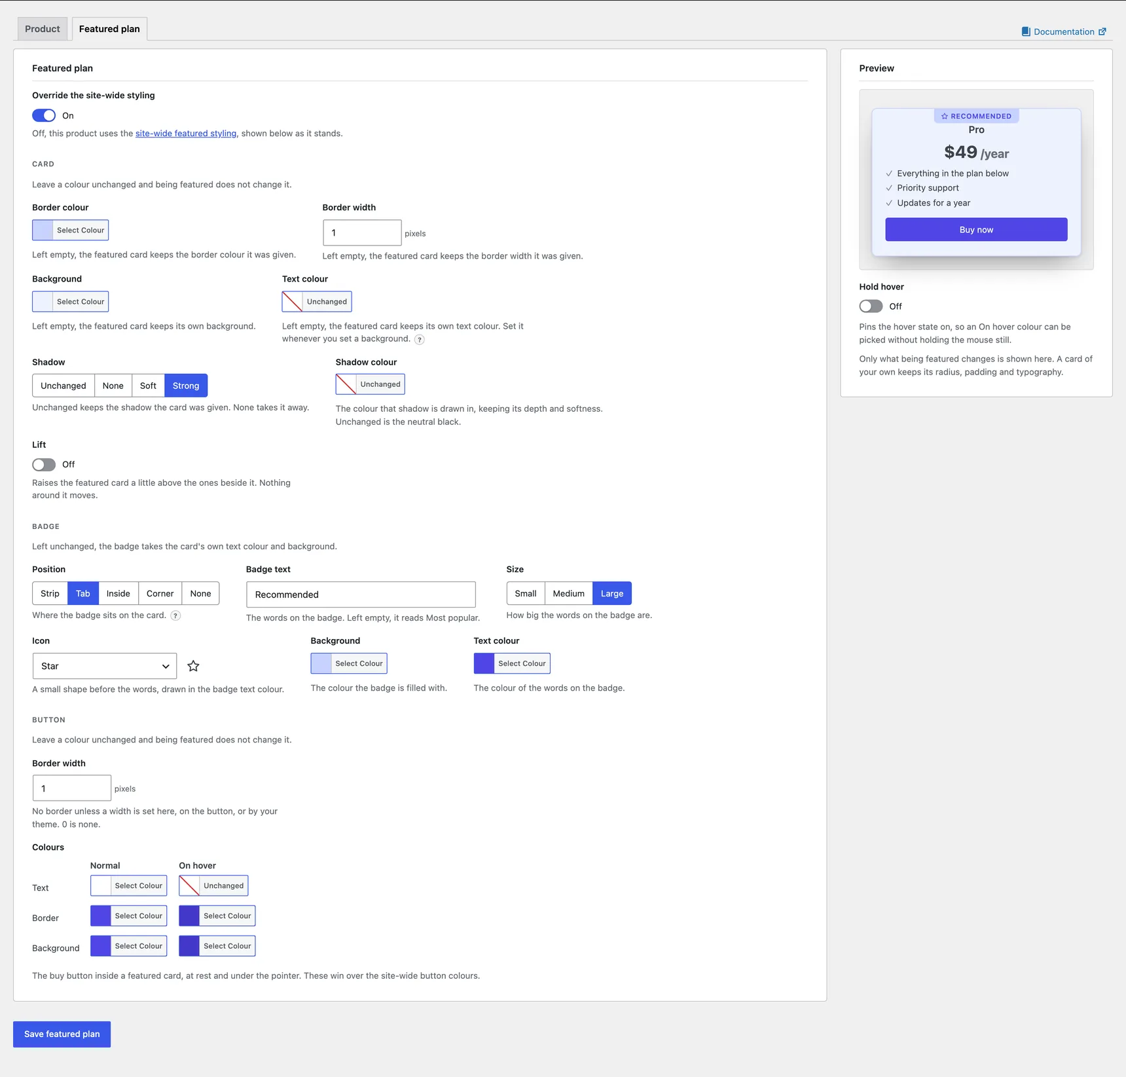Viewport: 1126px width, 1077px height.
Task: Select Large badge size
Action: point(612,593)
